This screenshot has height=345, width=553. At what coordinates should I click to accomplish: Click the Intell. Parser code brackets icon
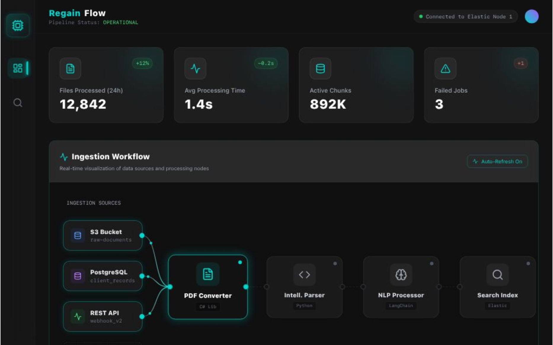(304, 274)
